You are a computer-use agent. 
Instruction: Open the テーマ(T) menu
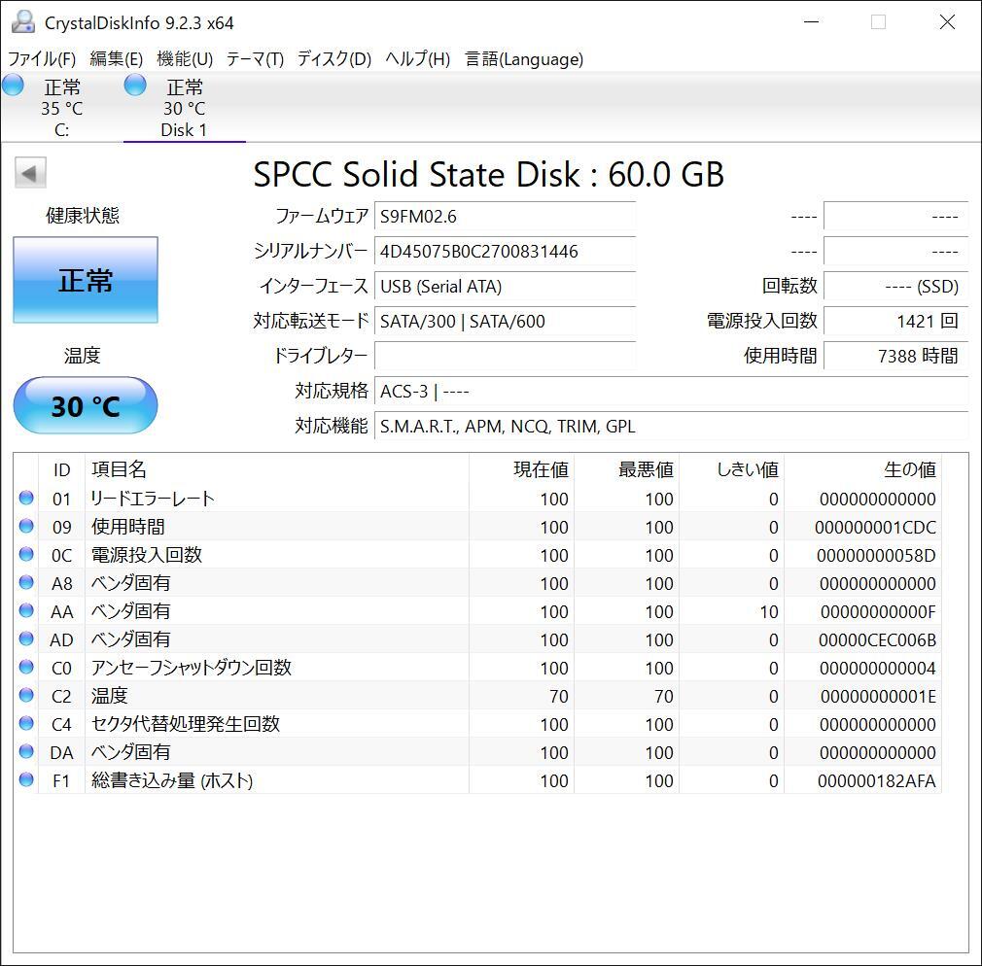click(255, 59)
